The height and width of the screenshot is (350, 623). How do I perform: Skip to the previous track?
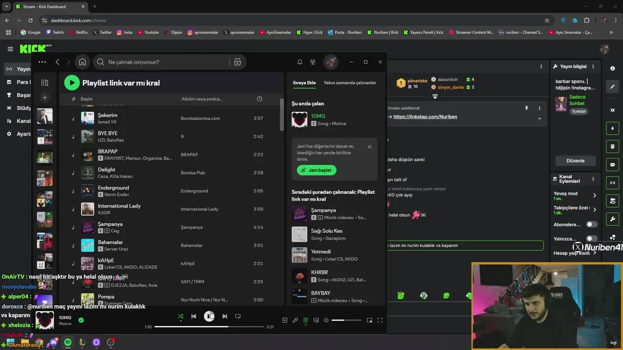[x=194, y=316]
